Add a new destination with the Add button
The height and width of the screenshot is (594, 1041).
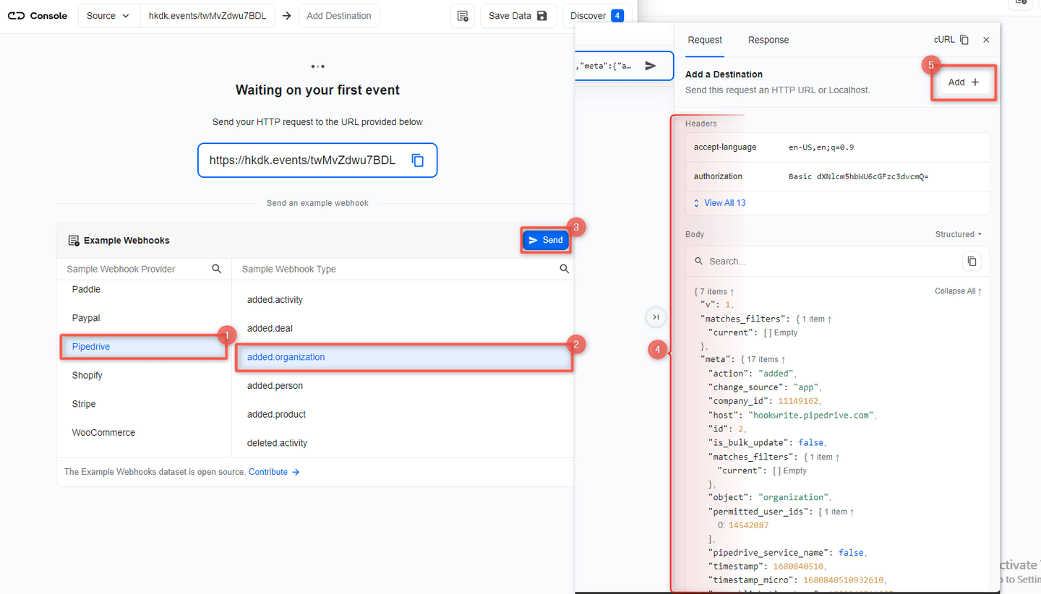963,82
